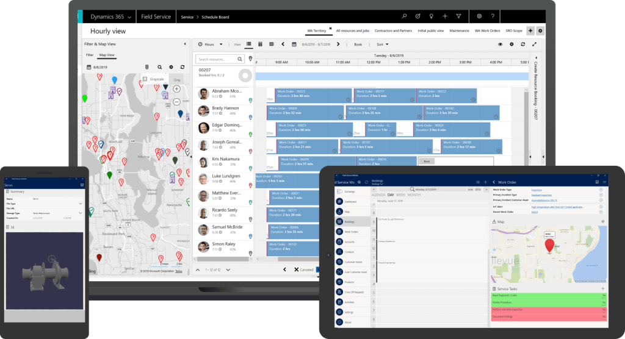Screen dimensions: 625x339
Task: Switch to Filter tab in left panel
Action: pyautogui.click(x=90, y=55)
